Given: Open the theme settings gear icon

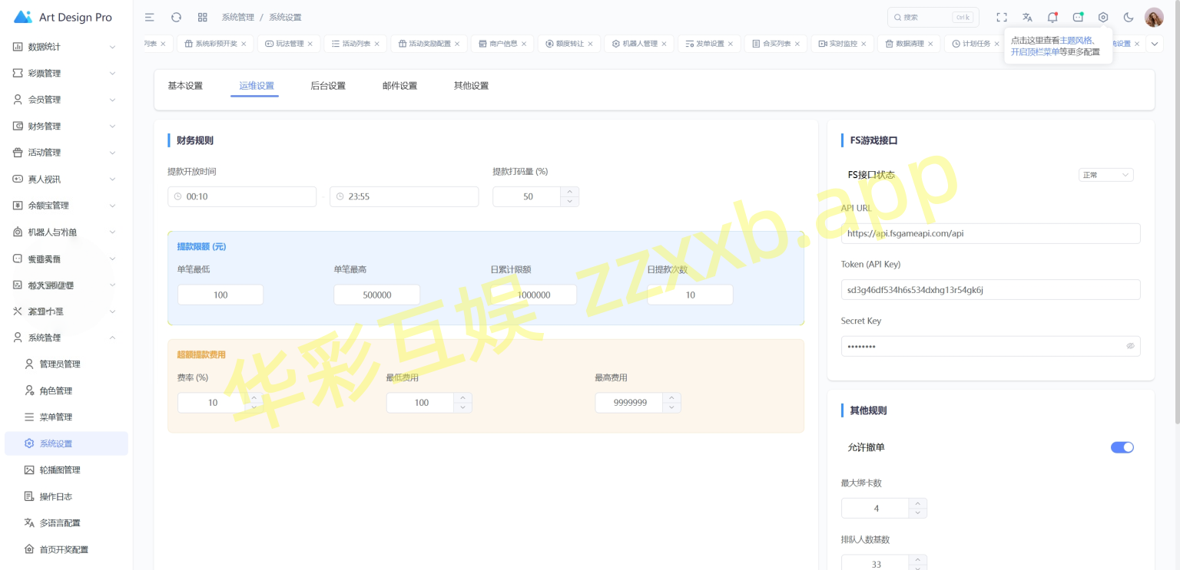Looking at the screenshot, I should (1103, 17).
